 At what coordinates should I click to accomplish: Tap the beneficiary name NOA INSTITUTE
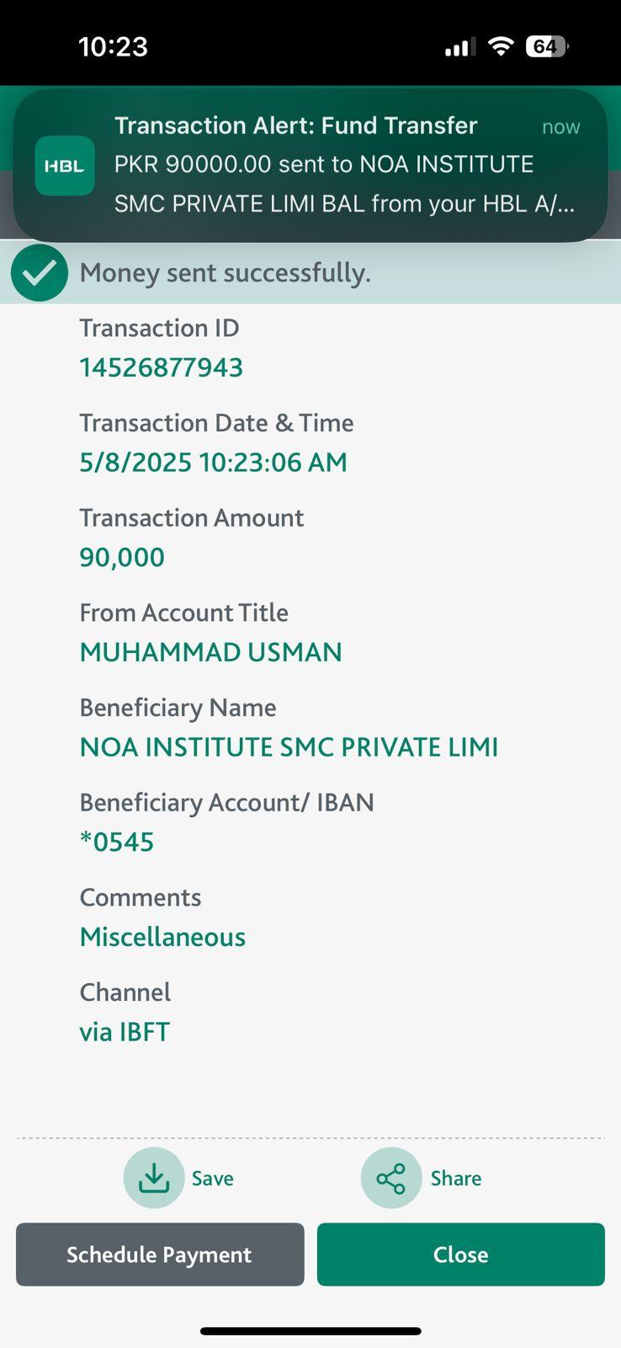point(289,747)
